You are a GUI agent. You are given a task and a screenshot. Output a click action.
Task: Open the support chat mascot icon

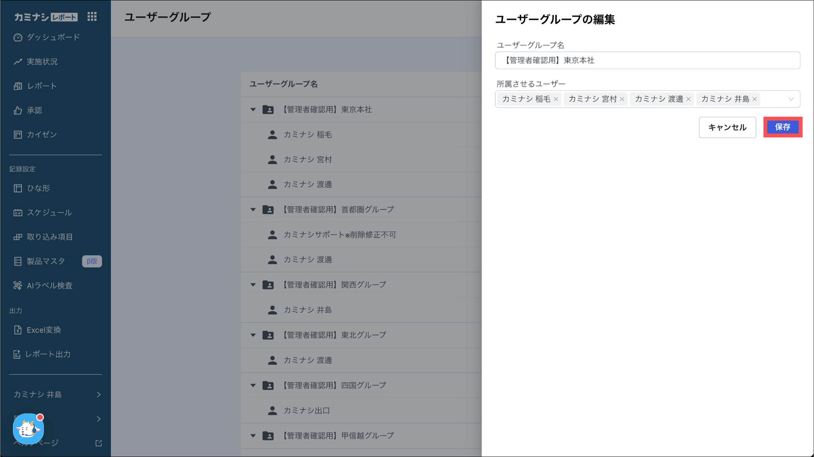tap(28, 429)
